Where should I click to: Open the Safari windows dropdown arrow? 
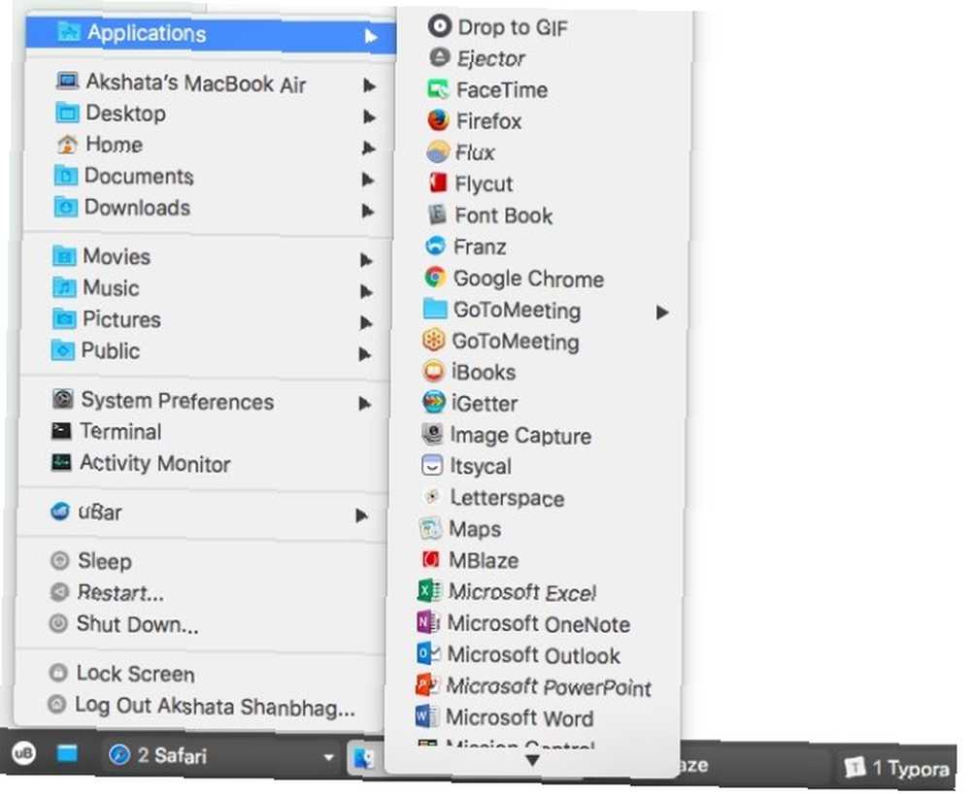(x=329, y=757)
